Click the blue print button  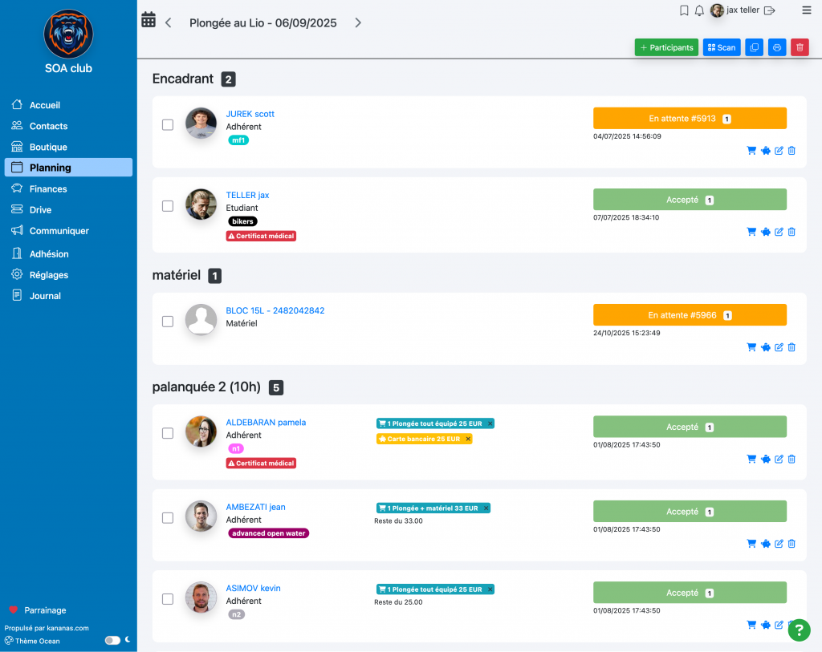(x=777, y=47)
